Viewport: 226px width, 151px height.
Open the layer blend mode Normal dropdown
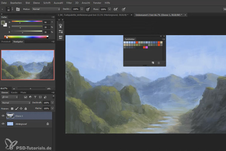tap(16, 103)
